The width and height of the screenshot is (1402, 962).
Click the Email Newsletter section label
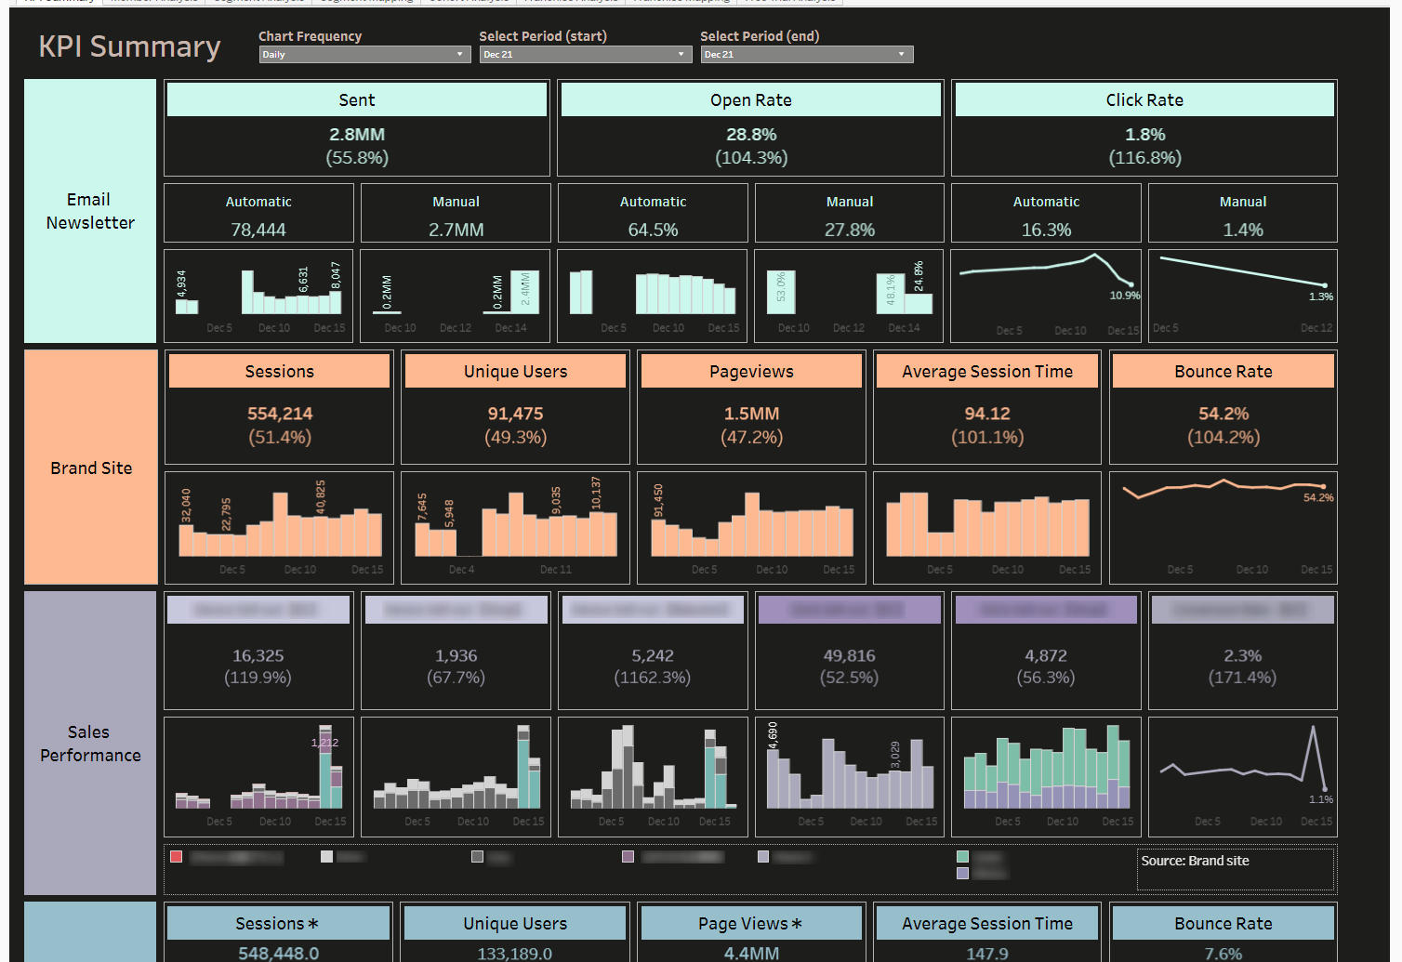(x=90, y=211)
